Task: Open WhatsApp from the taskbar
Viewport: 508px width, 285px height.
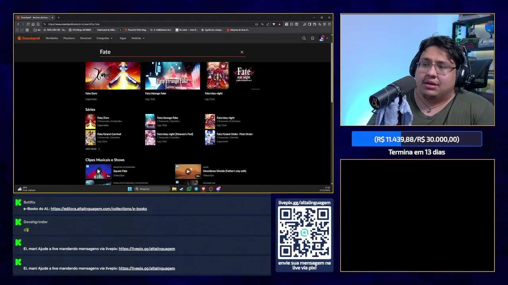Action: [x=189, y=189]
